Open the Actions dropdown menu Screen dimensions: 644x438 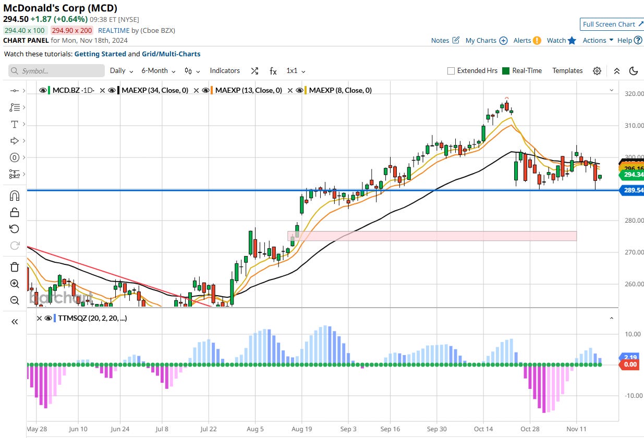598,40
